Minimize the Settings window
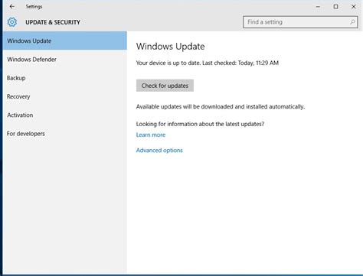Viewport: 363px width, 276px height. (318, 7)
